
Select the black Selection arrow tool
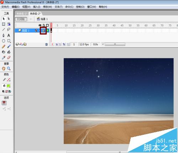pos(4,19)
